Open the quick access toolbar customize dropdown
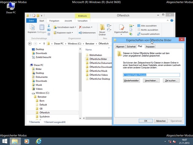Image resolution: width=193 pixels, height=145 pixels. tap(42, 16)
